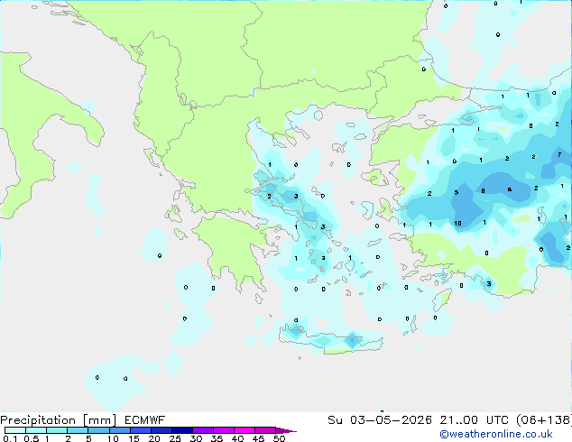Click the 'Su 03-05-2026' date text
572x442 pixels.
click(x=380, y=420)
